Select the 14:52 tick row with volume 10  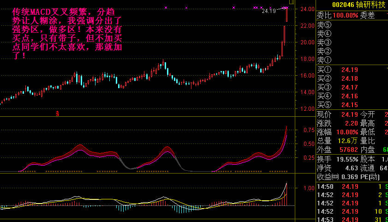click(352, 211)
